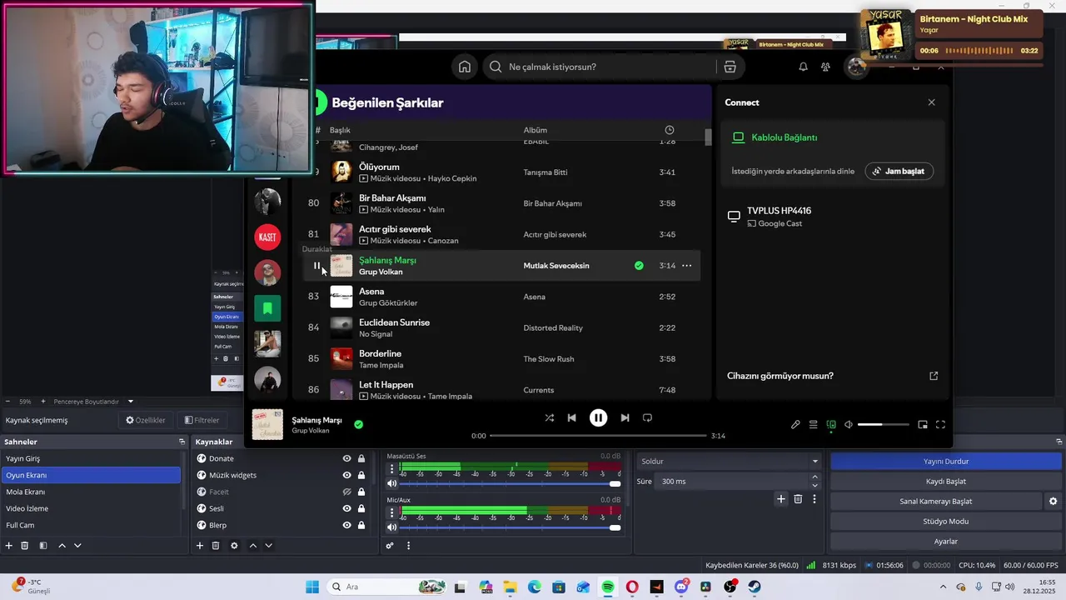Open KASET item in Spotify library

click(x=267, y=237)
